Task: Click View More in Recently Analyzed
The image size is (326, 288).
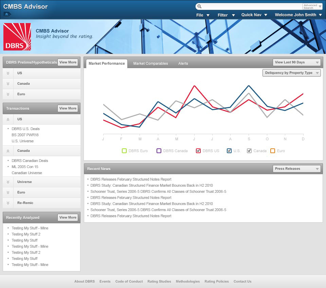Action: point(68,218)
